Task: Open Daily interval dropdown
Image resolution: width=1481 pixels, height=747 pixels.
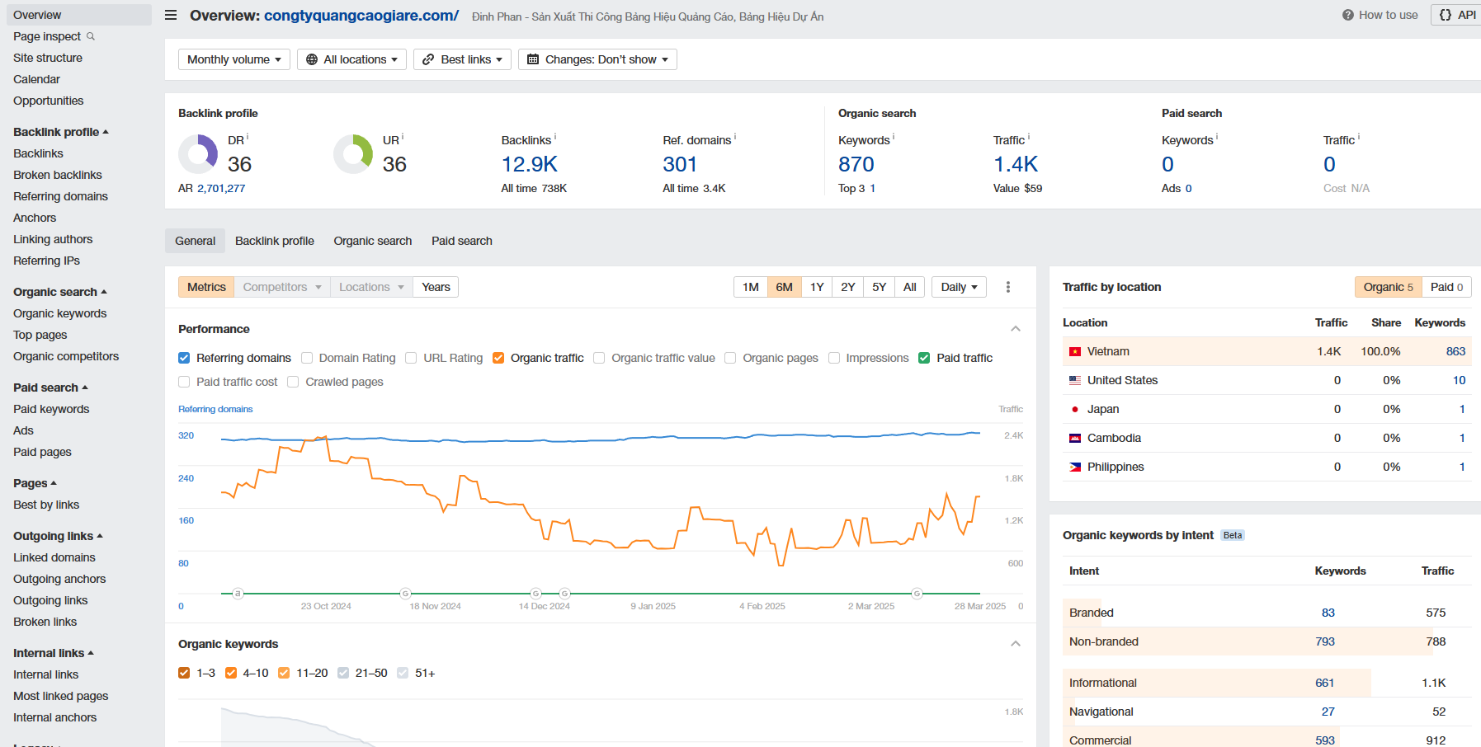Action: click(x=959, y=287)
